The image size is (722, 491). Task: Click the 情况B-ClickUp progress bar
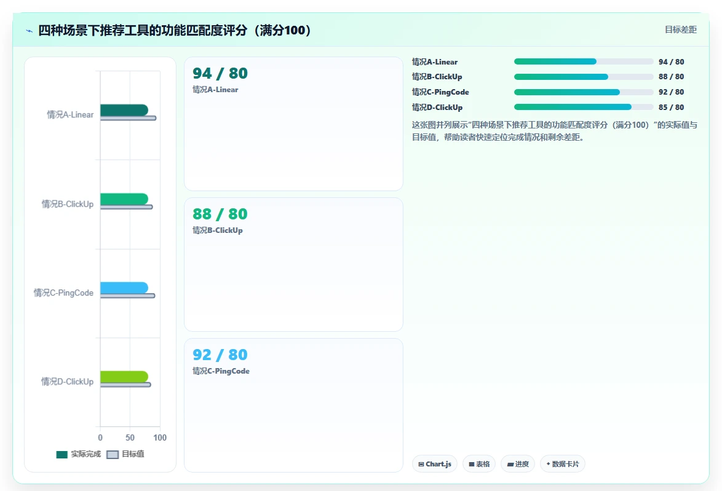(584, 77)
